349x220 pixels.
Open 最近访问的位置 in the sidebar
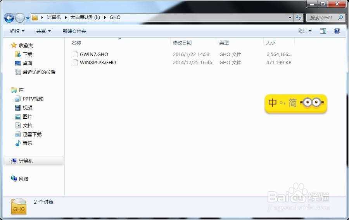point(39,72)
